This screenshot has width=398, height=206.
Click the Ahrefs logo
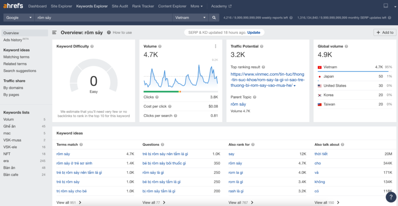[x=13, y=6]
